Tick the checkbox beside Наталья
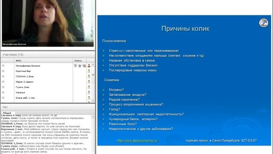The image size is (273, 154). [x=3, y=92]
